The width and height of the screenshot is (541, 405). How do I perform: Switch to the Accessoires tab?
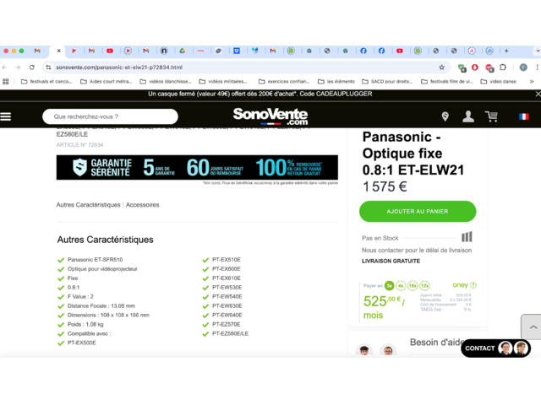click(142, 205)
